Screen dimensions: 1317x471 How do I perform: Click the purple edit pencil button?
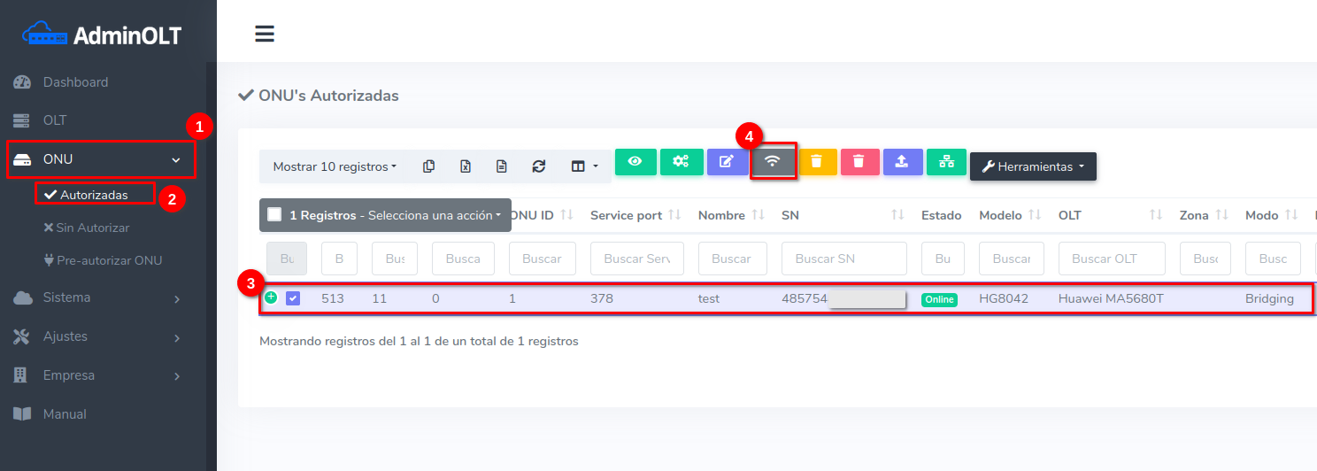tap(727, 161)
